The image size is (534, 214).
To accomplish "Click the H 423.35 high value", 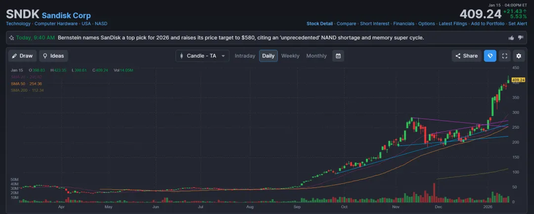I will pyautogui.click(x=58, y=71).
